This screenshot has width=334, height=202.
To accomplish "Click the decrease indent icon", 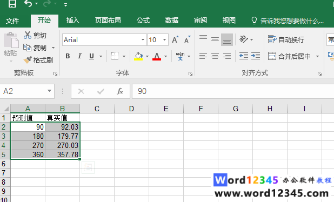I will coord(243,56).
